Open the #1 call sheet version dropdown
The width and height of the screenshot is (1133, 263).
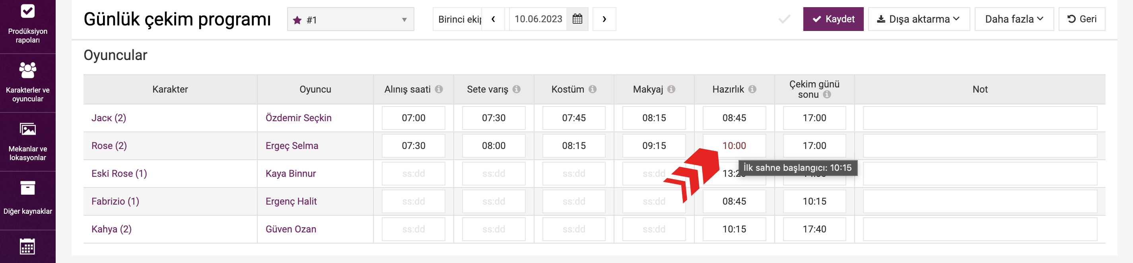point(350,19)
